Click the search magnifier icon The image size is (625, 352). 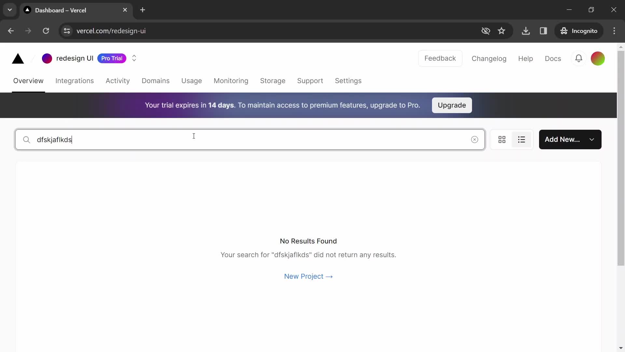[27, 140]
